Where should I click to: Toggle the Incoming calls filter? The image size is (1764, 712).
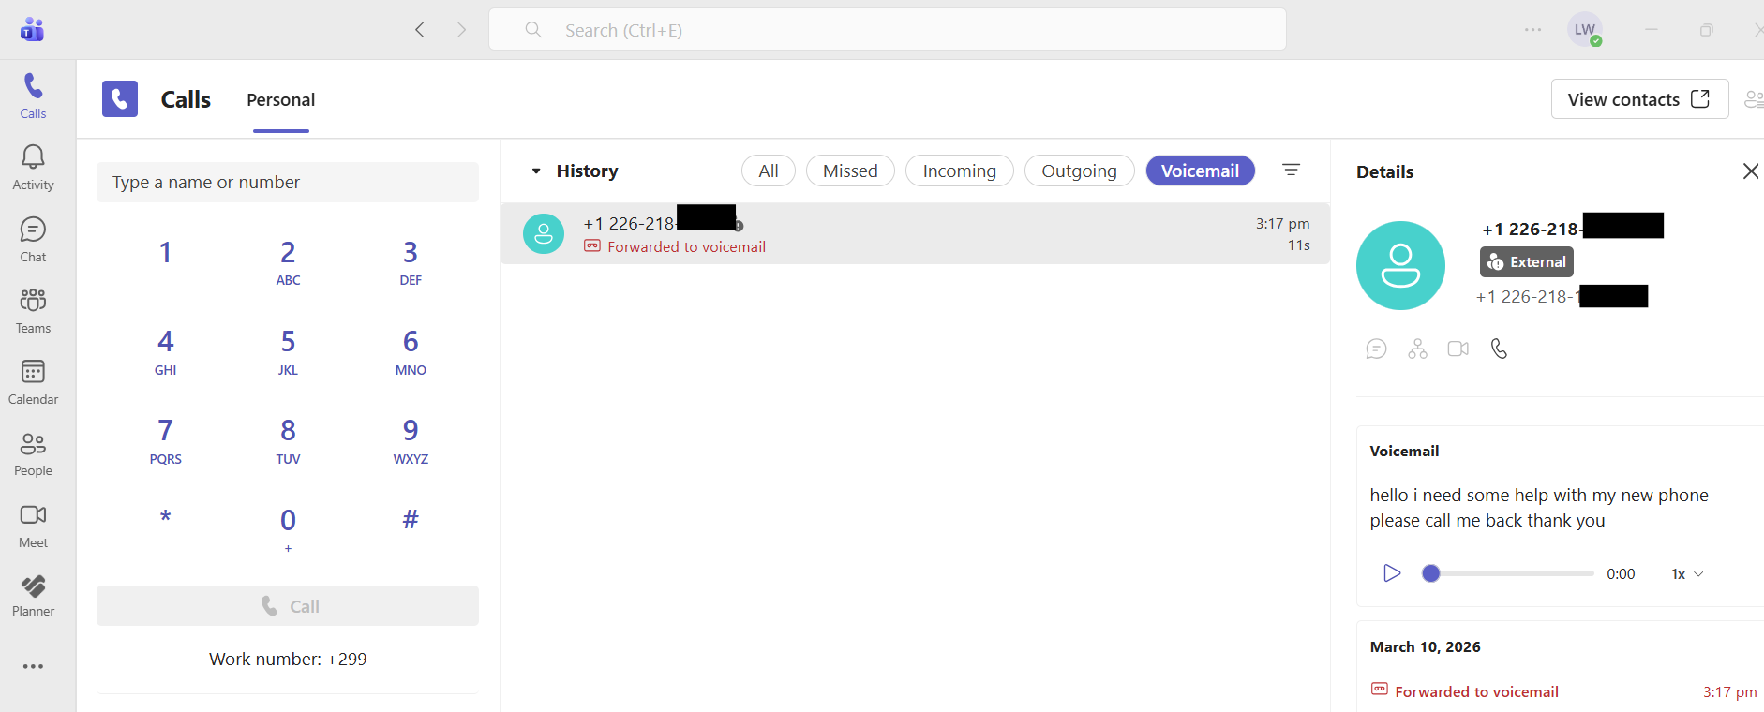pyautogui.click(x=959, y=171)
